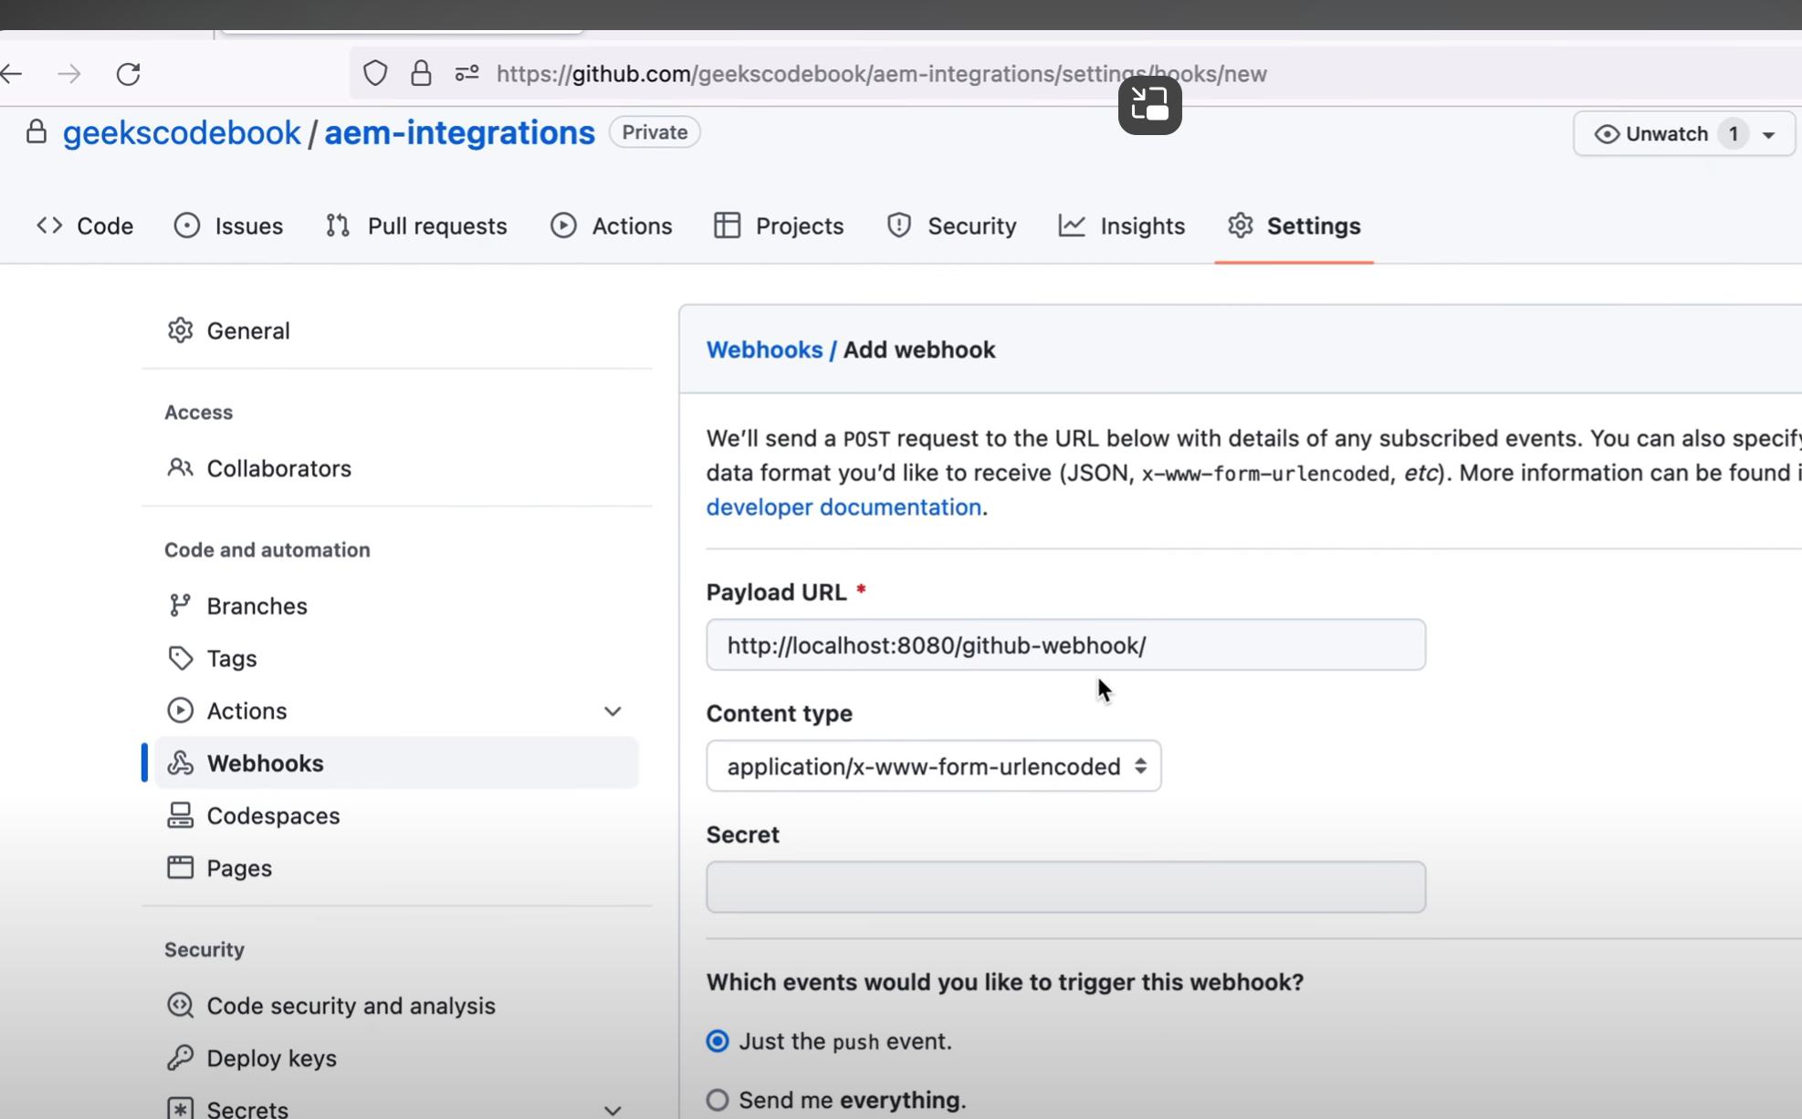This screenshot has height=1119, width=1802.
Task: Click the site permissions icon in address bar
Action: 466,73
